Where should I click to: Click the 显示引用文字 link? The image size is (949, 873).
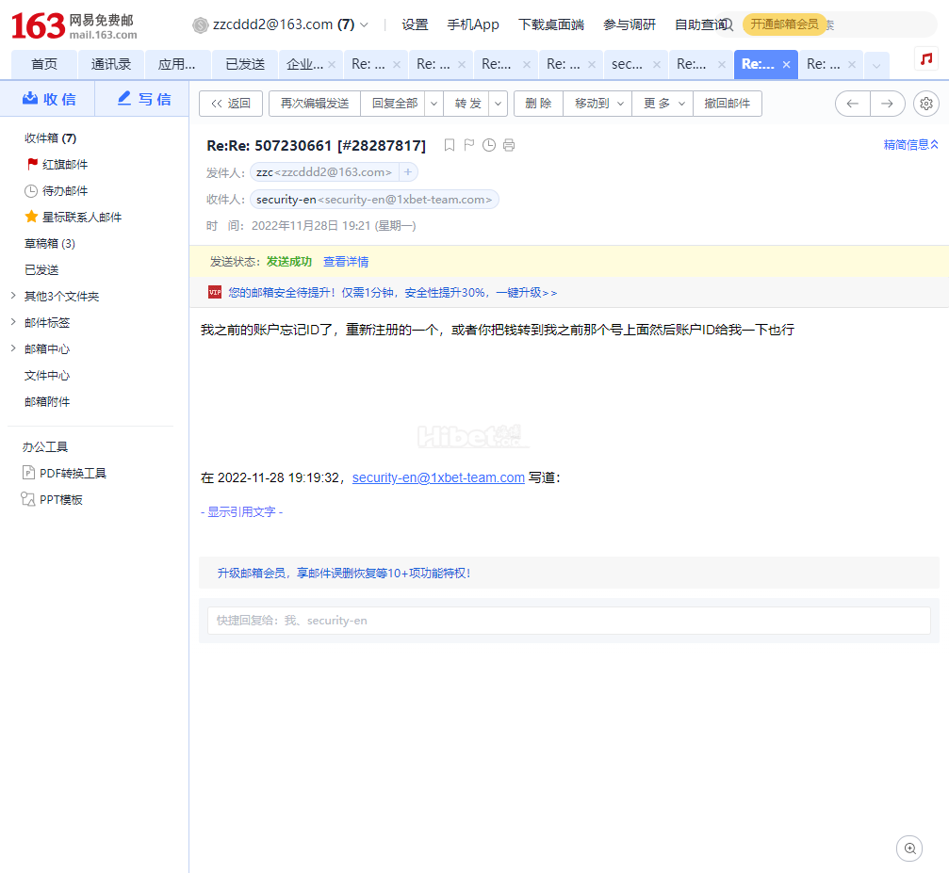(241, 511)
